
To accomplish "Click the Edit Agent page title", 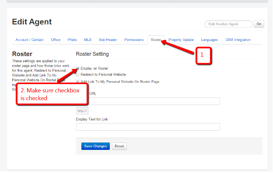I will tap(32, 22).
